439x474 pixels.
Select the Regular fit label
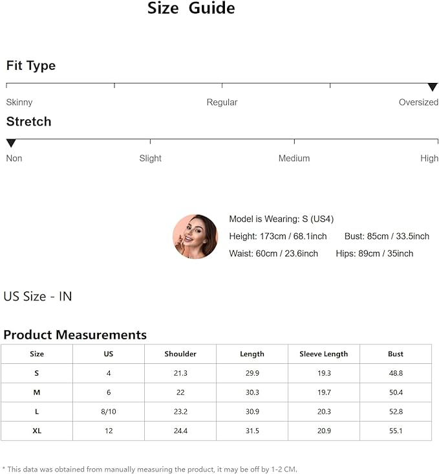click(222, 102)
